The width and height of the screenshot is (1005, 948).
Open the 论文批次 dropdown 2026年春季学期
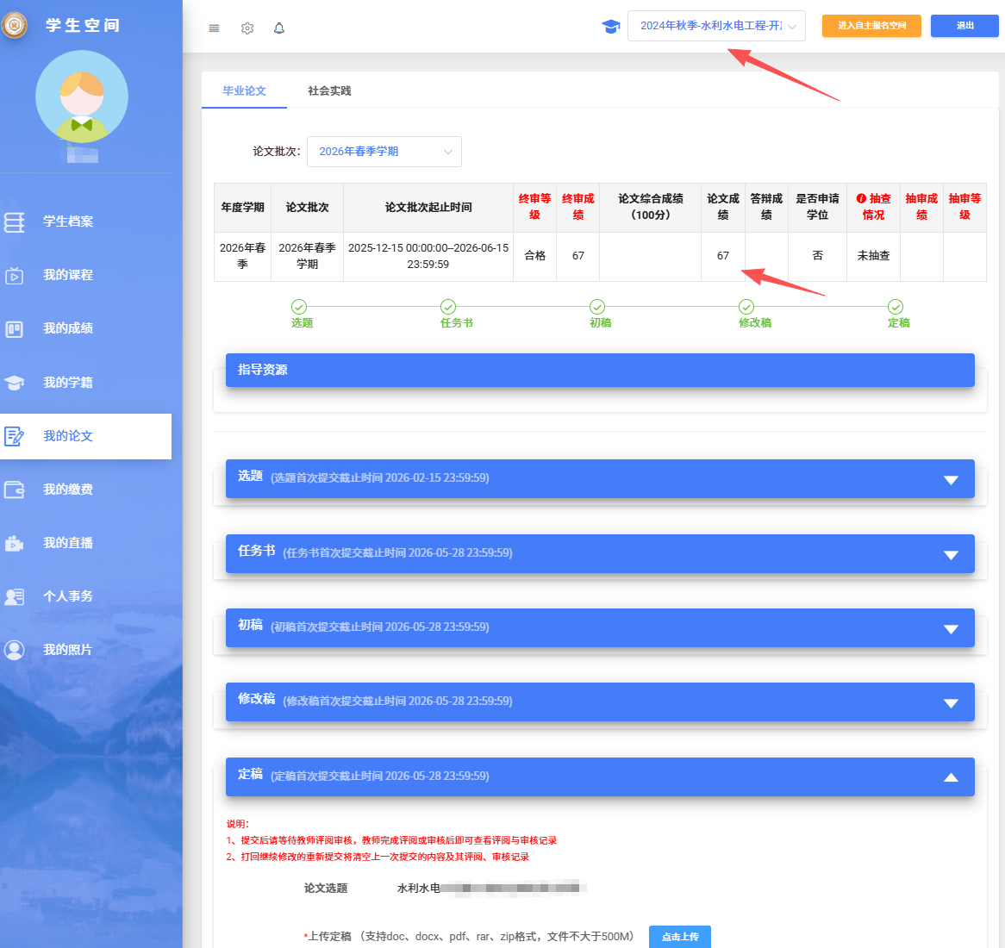[x=384, y=152]
